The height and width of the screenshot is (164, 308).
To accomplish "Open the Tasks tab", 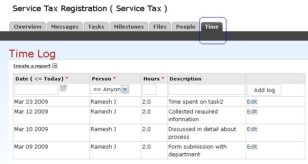I will pos(96,27).
